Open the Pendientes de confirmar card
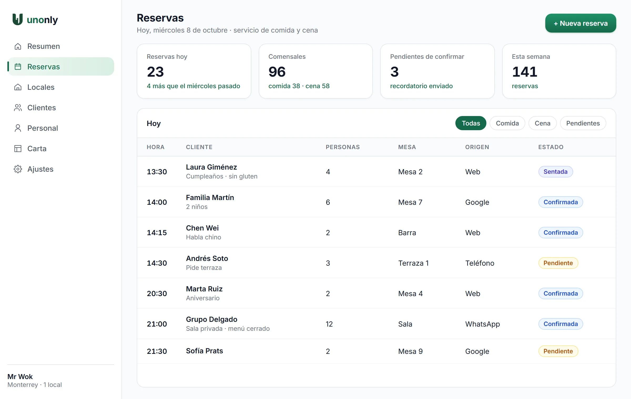Image resolution: width=631 pixels, height=399 pixels. coord(437,71)
